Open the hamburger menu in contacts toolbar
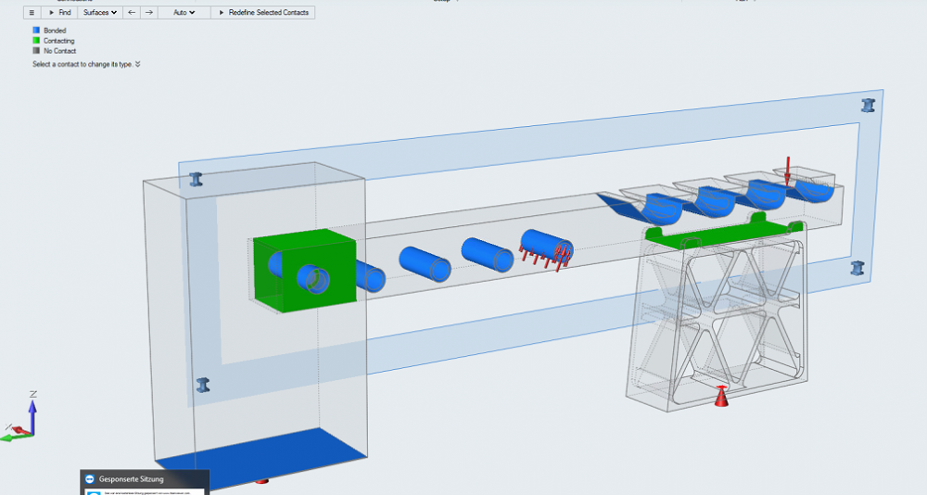This screenshot has height=495, width=927. coord(32,12)
